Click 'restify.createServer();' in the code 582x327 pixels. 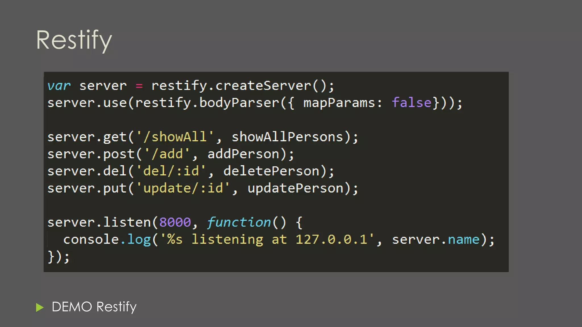pos(243,86)
